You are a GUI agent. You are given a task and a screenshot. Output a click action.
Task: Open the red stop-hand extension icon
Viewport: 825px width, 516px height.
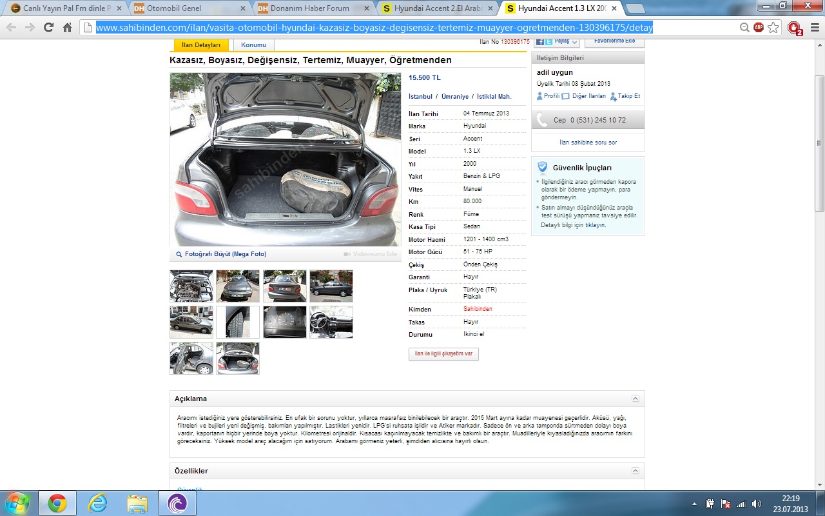(x=795, y=28)
